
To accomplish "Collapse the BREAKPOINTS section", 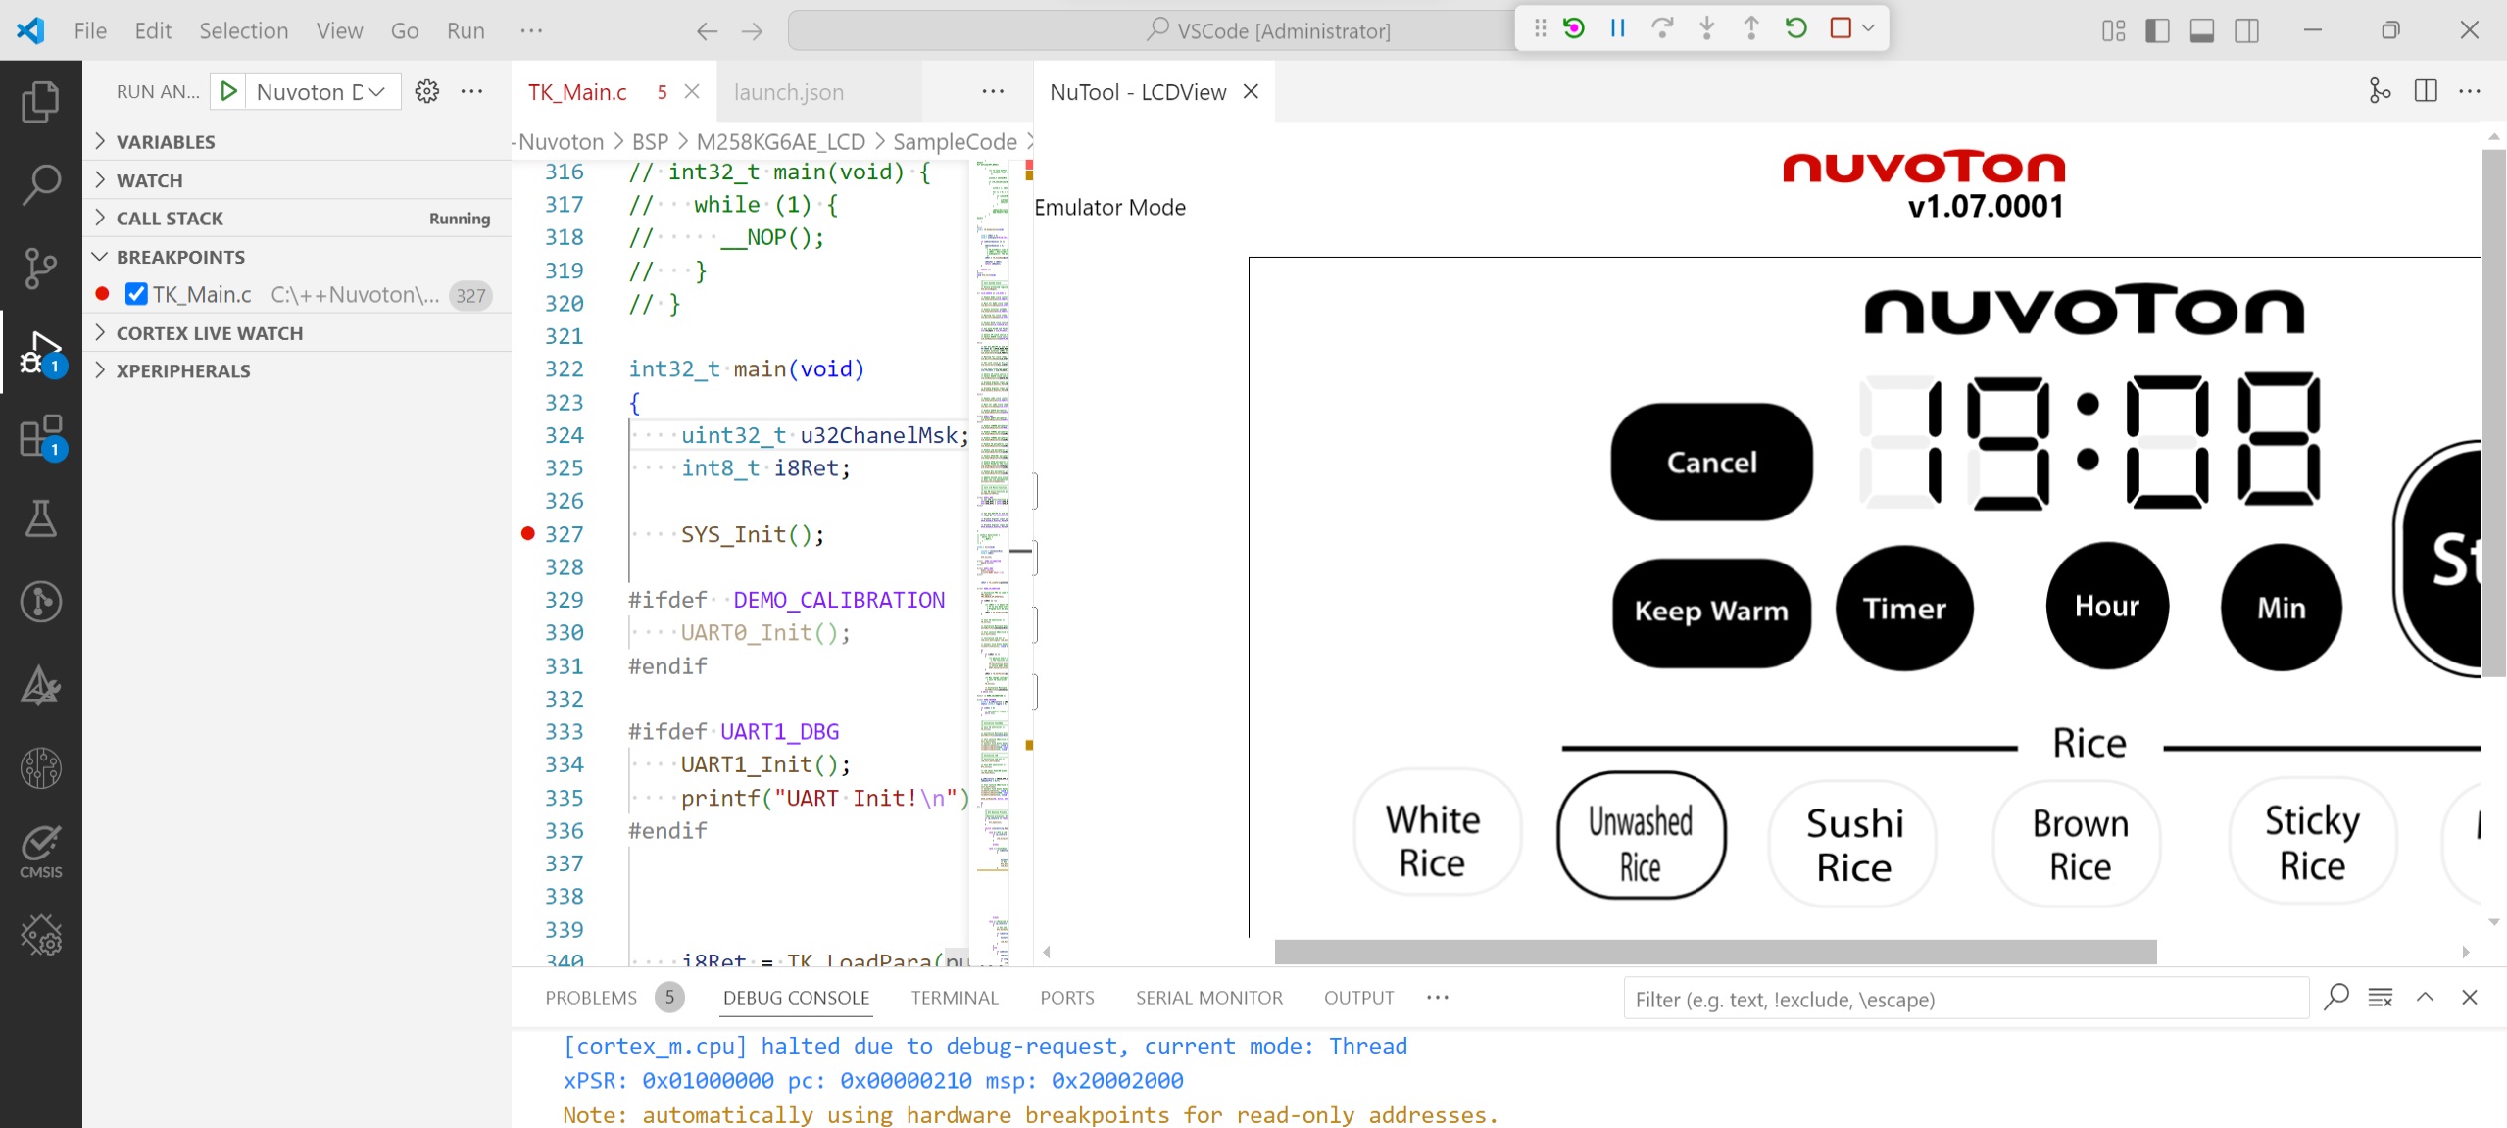I will pyautogui.click(x=180, y=257).
